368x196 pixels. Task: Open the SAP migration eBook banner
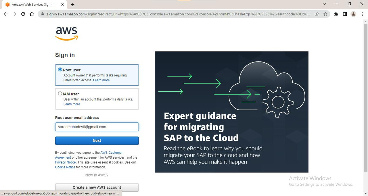(x=231, y=112)
